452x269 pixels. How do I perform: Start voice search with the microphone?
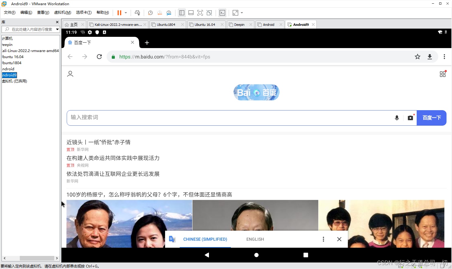tap(397, 118)
